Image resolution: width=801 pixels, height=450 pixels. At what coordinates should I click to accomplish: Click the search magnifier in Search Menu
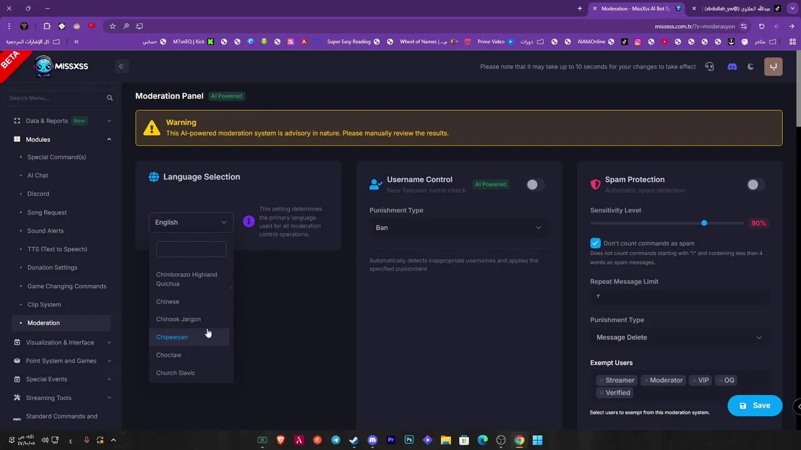[110, 98]
